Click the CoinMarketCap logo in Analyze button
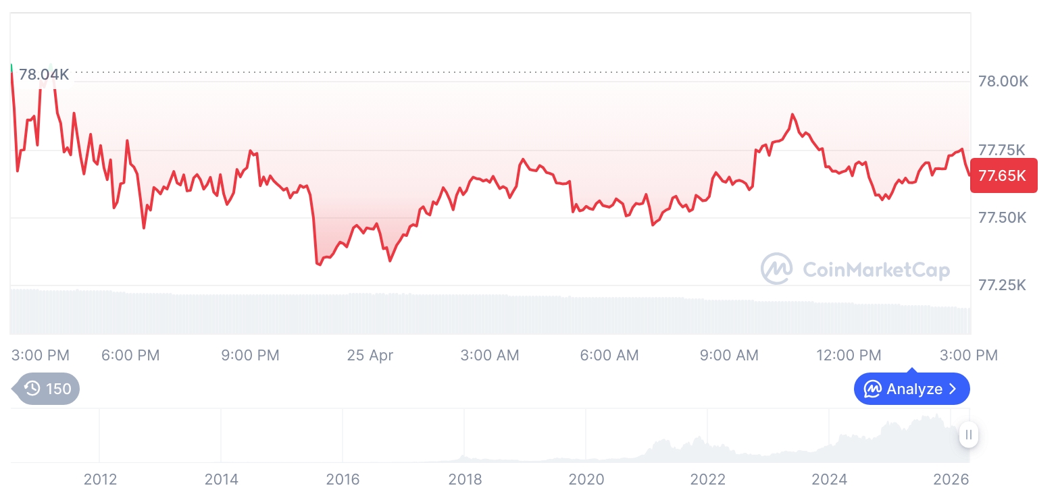This screenshot has height=494, width=1058. point(873,389)
